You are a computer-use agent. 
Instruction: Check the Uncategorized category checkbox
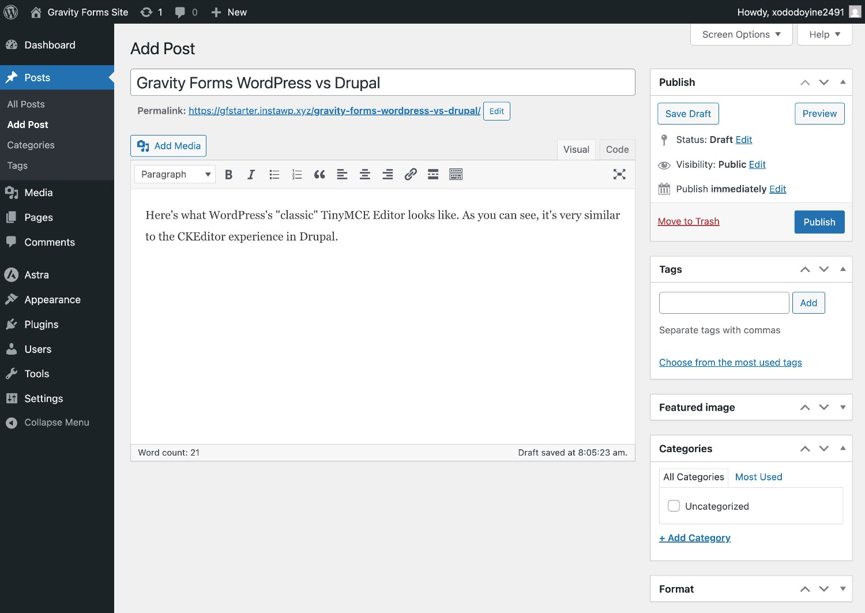[674, 506]
